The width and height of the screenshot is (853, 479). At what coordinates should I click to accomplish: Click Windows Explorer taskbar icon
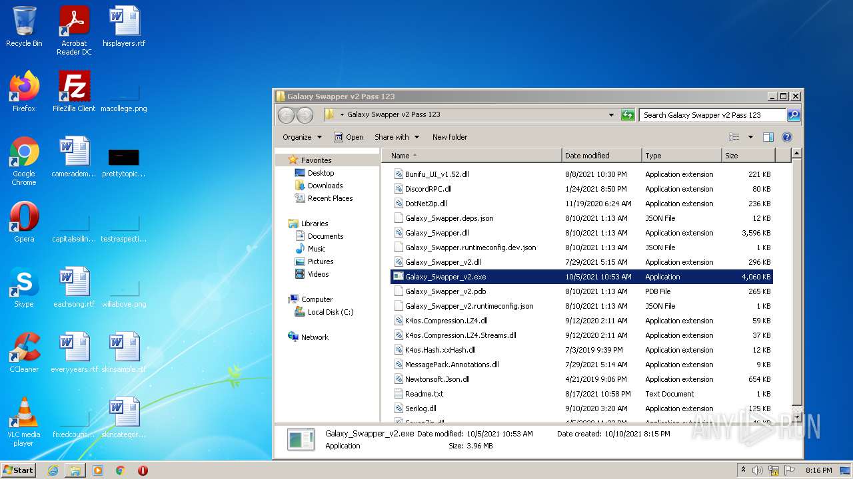[75, 470]
